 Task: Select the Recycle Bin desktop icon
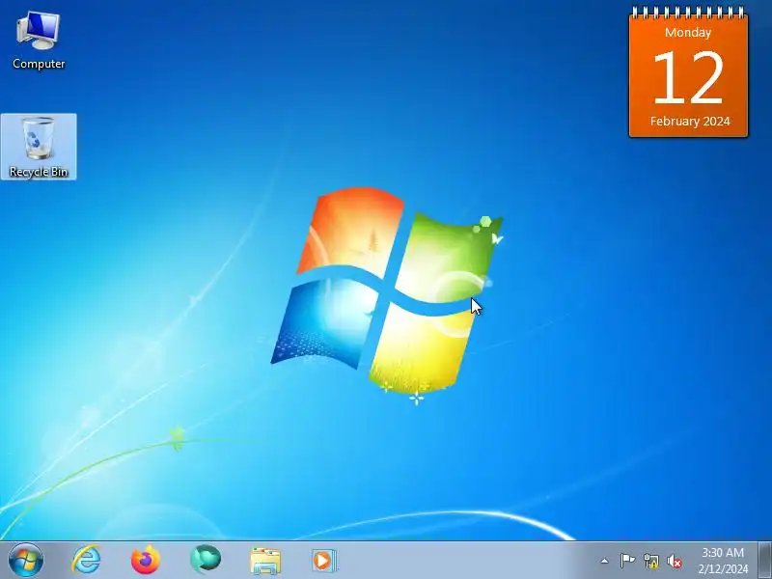click(39, 147)
